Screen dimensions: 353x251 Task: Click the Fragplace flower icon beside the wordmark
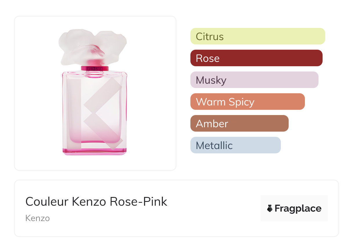coord(270,208)
